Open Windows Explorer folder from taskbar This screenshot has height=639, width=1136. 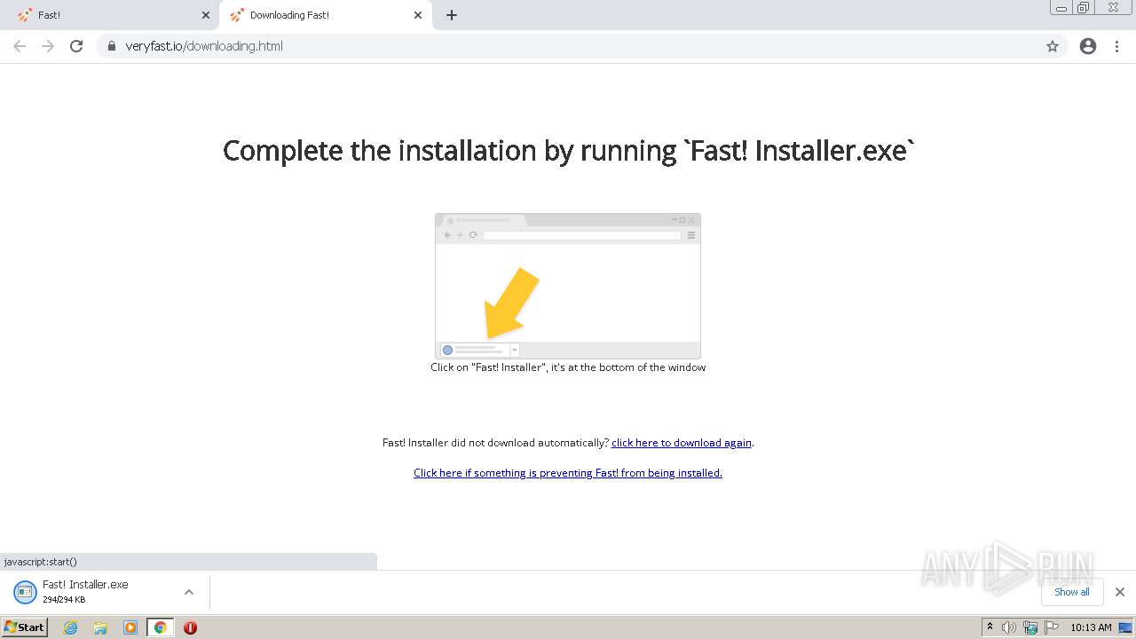pyautogui.click(x=100, y=627)
